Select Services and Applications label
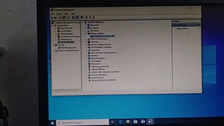The image size is (224, 126). pyautogui.click(x=68, y=50)
